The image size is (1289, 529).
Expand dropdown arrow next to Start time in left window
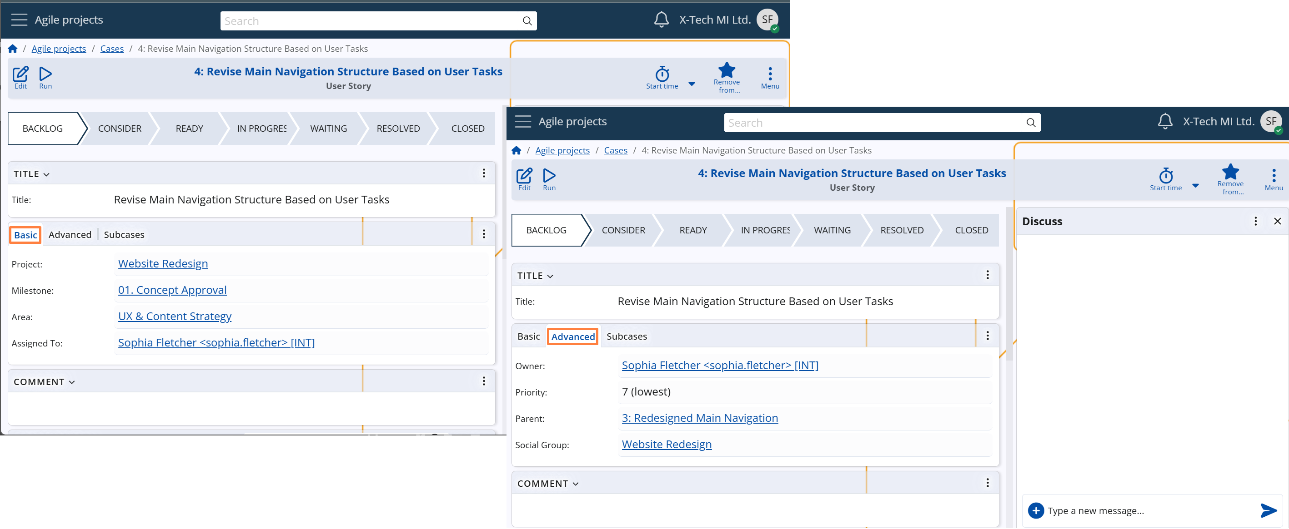tap(692, 84)
